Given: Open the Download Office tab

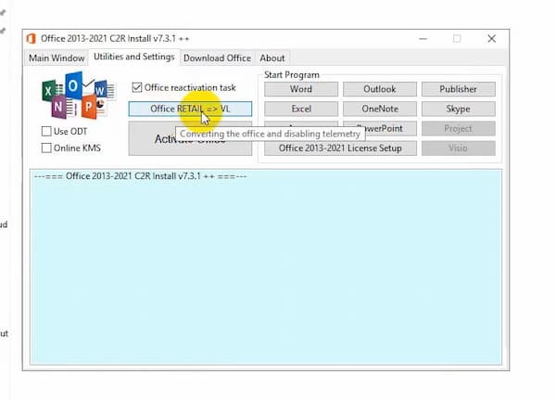Looking at the screenshot, I should click(x=217, y=58).
